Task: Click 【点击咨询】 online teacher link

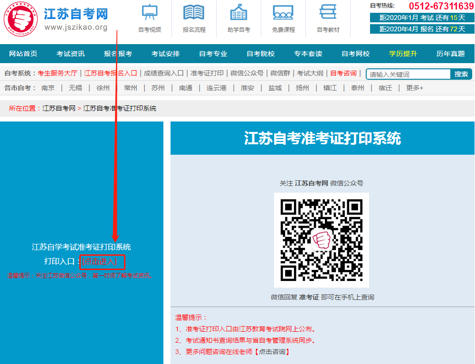Action: (272, 352)
